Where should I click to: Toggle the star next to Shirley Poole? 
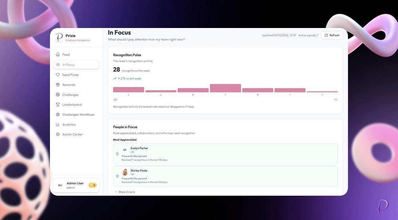click(117, 176)
